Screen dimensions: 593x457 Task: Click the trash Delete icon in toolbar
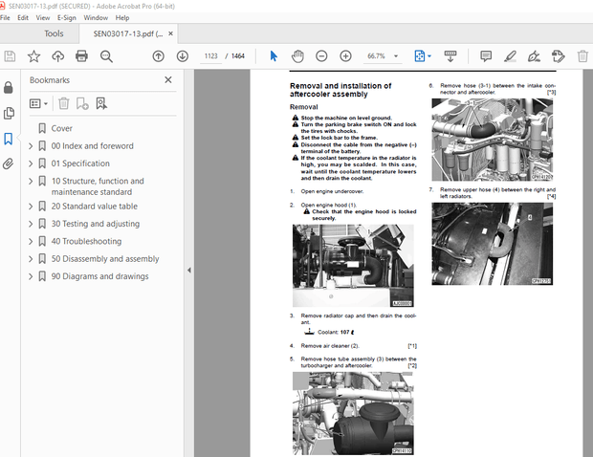click(x=582, y=56)
